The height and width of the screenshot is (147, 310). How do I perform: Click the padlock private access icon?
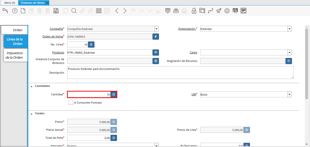(194, 11)
